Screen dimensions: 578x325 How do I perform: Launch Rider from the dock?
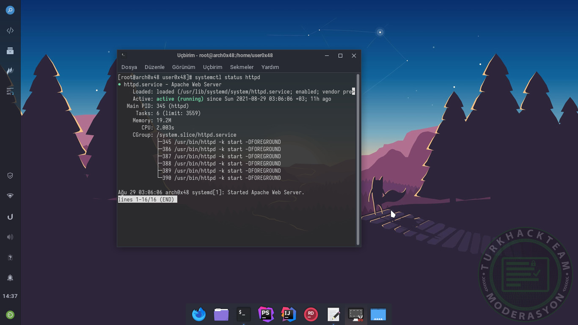click(311, 314)
